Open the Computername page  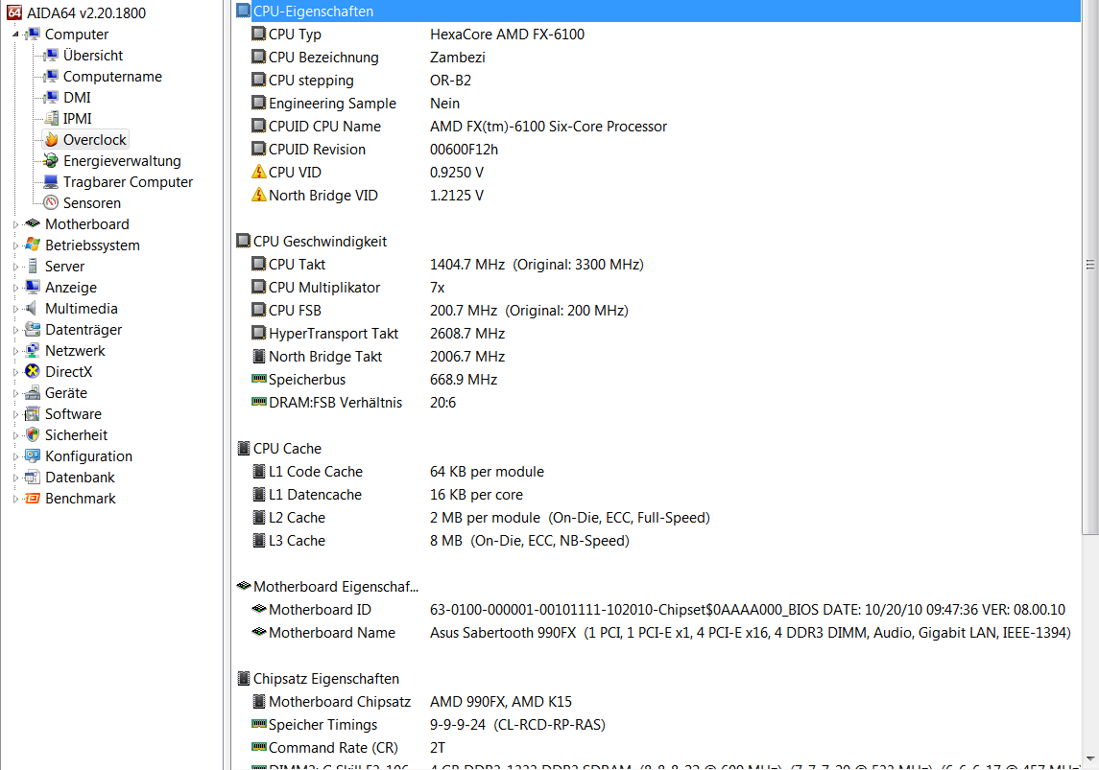[112, 77]
